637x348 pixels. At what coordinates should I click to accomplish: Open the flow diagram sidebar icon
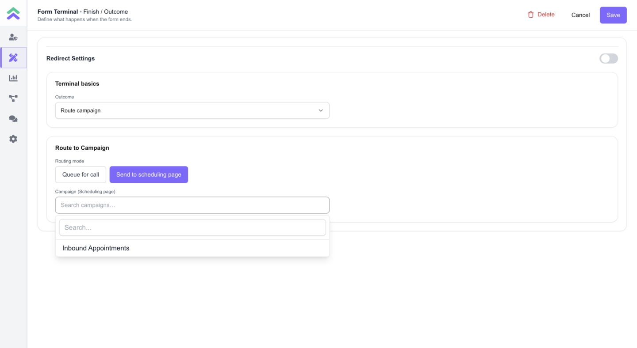tap(13, 98)
